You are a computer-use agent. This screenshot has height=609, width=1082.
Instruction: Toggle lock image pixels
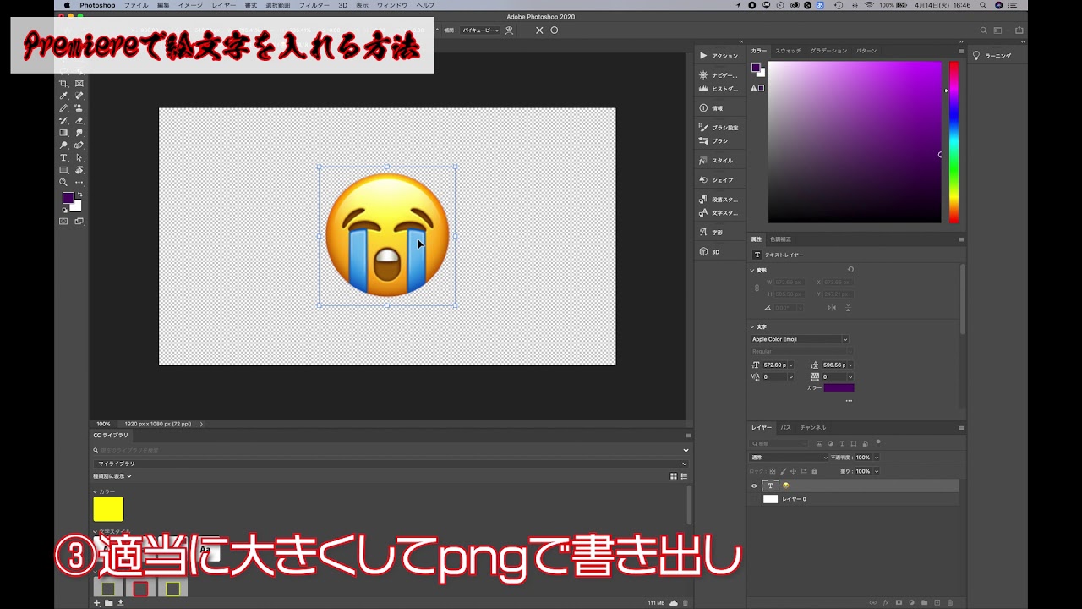[784, 471]
